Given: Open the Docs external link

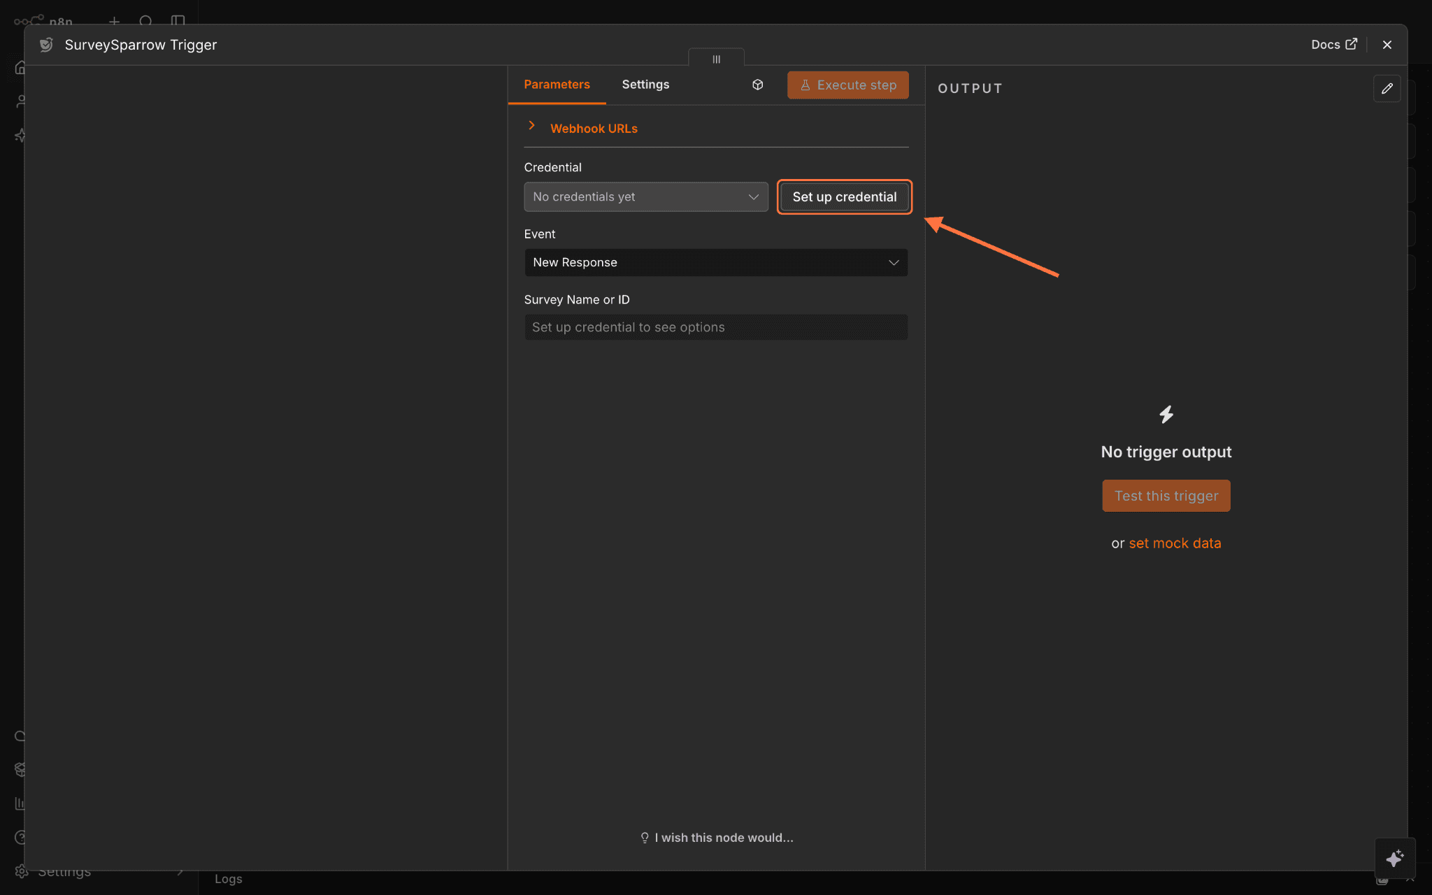Looking at the screenshot, I should coord(1333,45).
